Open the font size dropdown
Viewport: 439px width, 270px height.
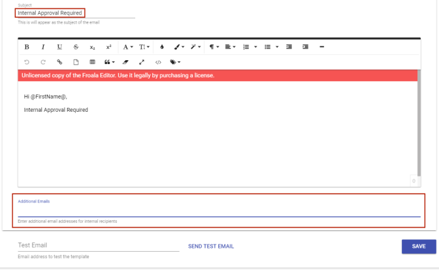(144, 47)
